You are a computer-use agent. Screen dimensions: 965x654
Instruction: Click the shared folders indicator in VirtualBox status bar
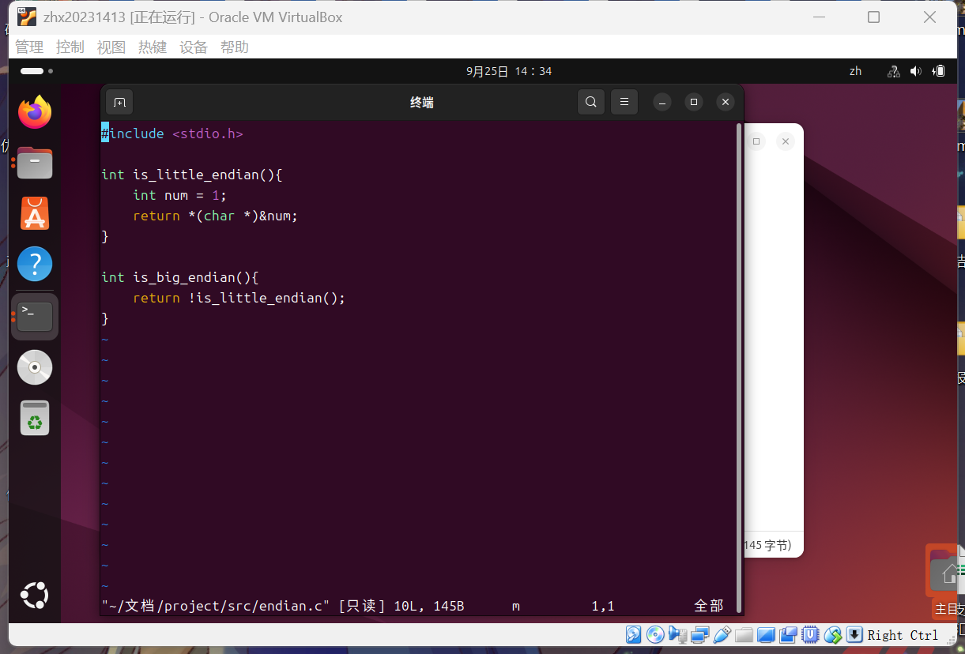click(x=744, y=635)
